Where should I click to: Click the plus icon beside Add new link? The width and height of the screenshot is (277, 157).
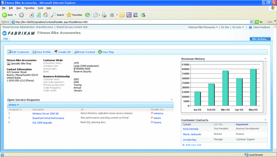183,145
